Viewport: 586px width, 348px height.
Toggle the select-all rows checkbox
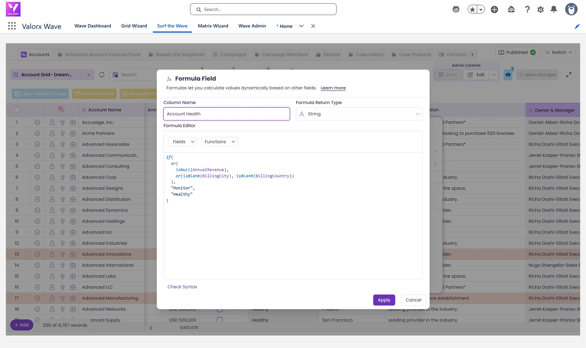[x=17, y=110]
